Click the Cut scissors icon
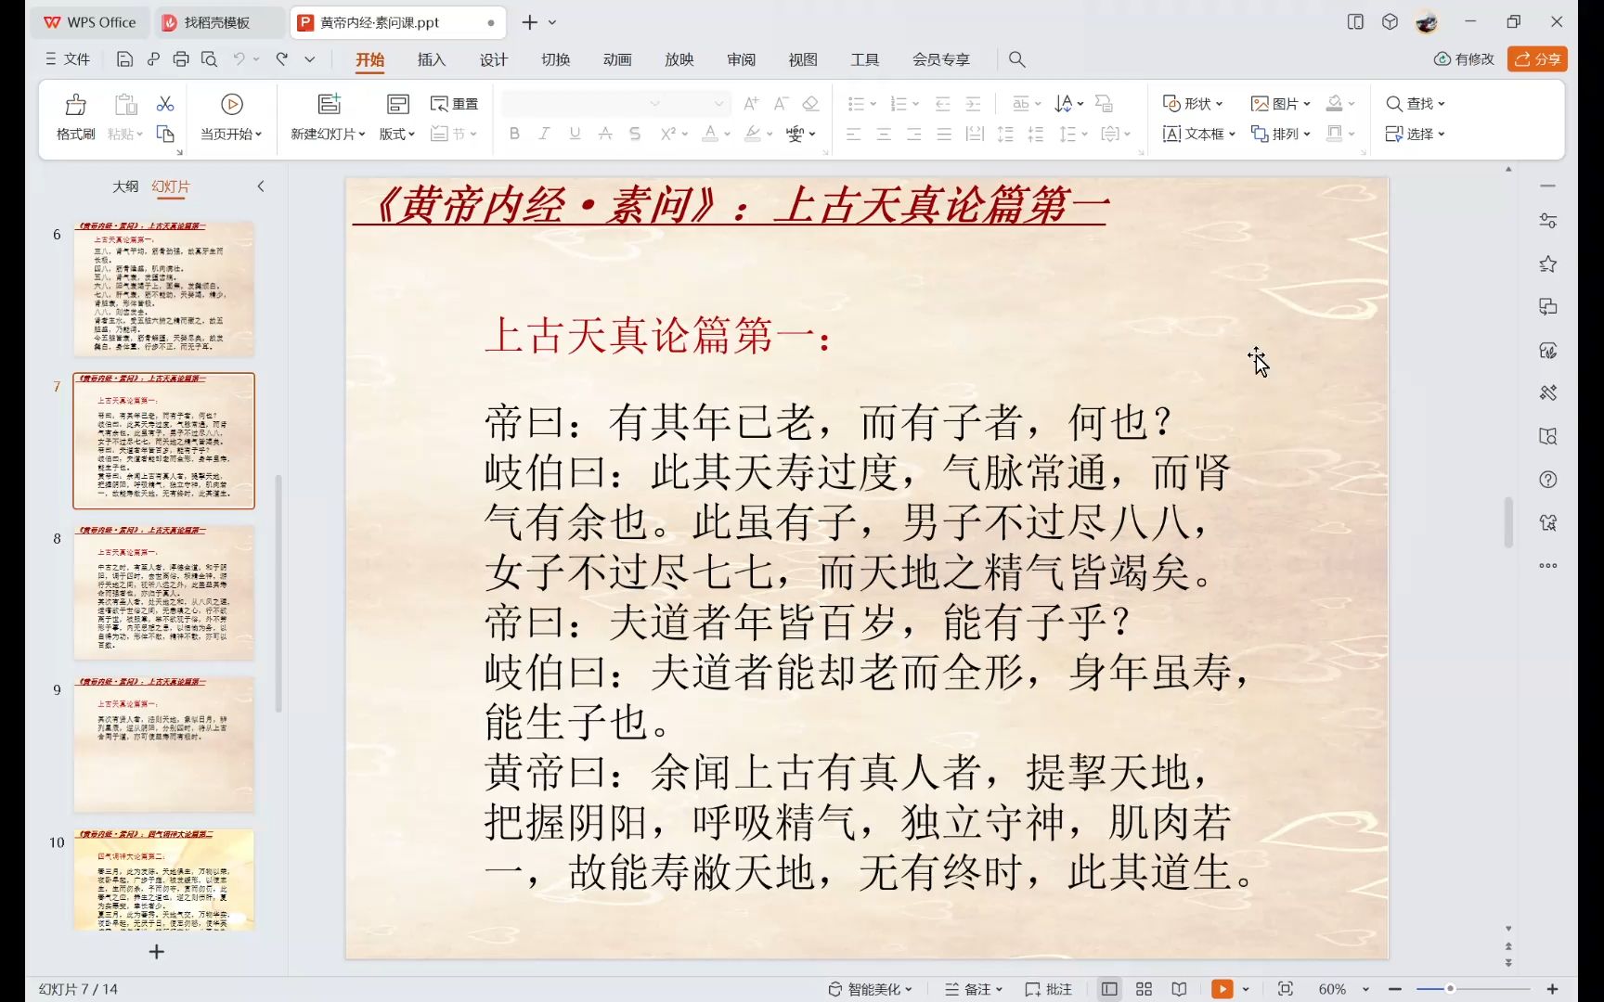This screenshot has width=1604, height=1002. click(165, 103)
